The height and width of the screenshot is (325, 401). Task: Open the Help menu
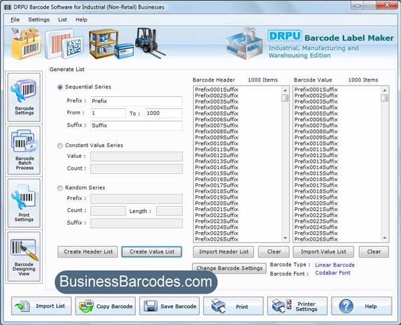click(x=82, y=19)
